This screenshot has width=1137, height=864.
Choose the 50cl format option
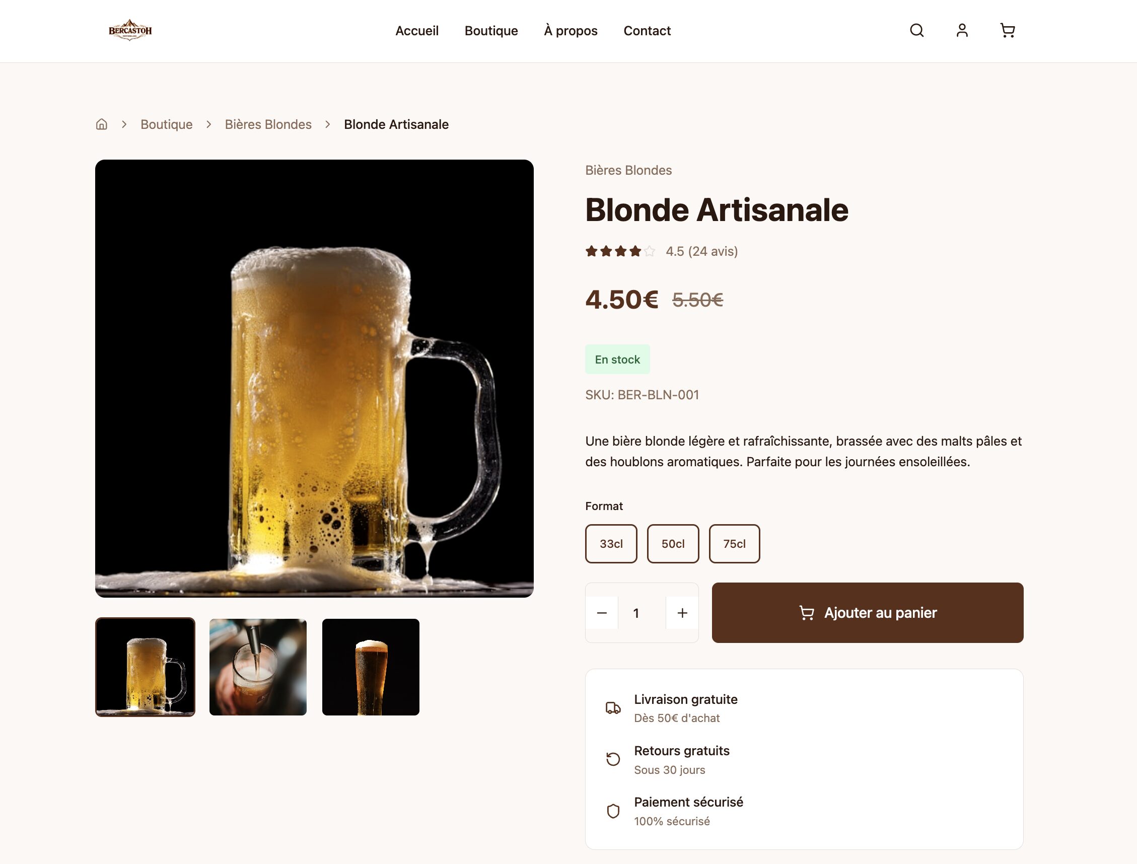pyautogui.click(x=673, y=544)
